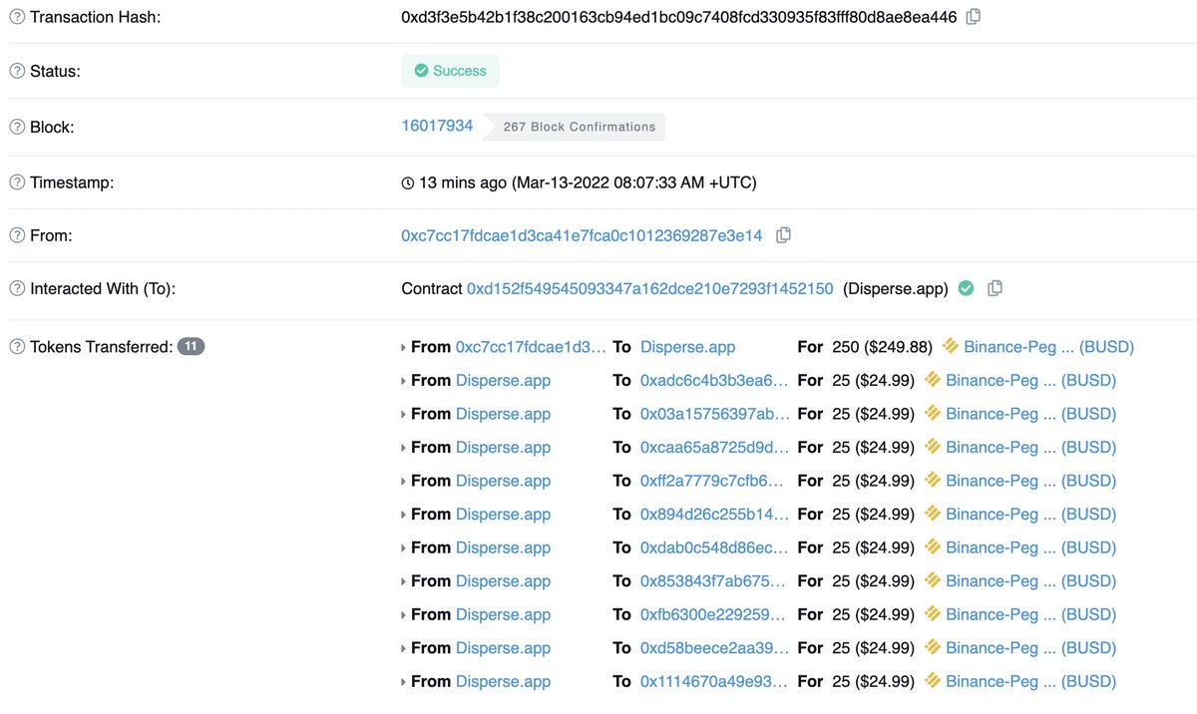1197x714 pixels.
Task: Open contract address 0xd152f549545093347a162dce210e7293f1452150
Action: pos(650,288)
